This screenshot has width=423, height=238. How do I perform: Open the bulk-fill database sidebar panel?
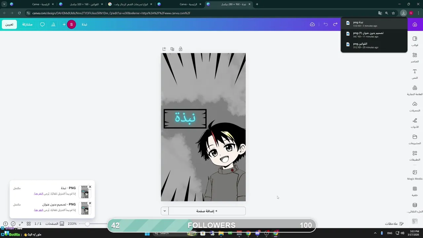coord(415,208)
